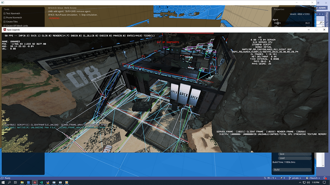
Task: Click the Properties panel header
Action: [279, 9]
